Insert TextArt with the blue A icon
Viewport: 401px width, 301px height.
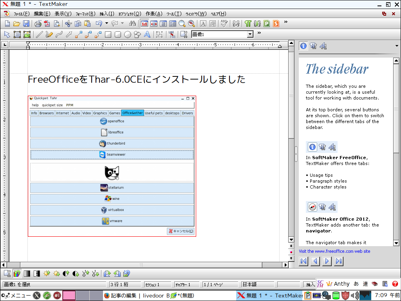147,34
